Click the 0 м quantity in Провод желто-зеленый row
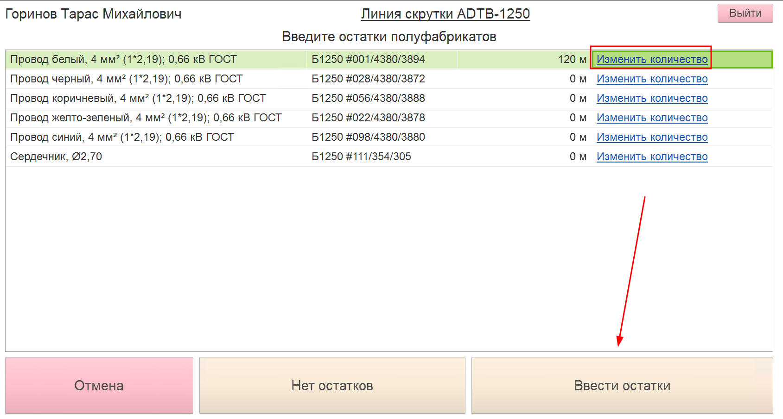 point(578,118)
